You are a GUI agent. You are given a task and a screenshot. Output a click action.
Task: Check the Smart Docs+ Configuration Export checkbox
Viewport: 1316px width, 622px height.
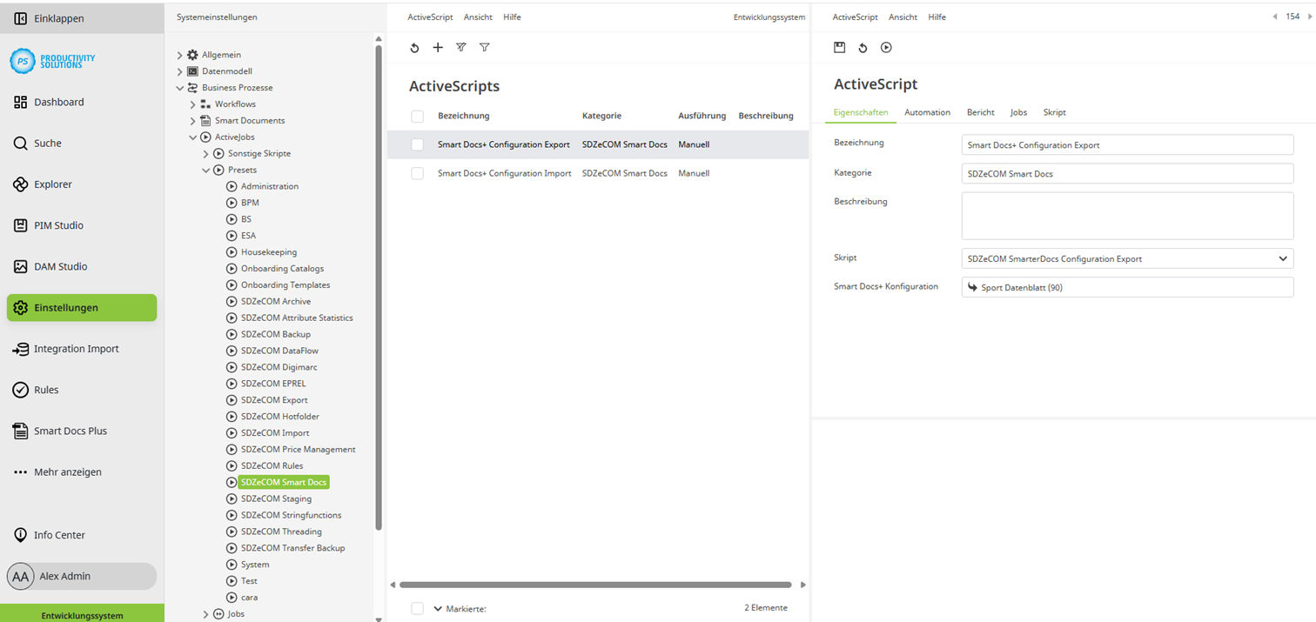(x=417, y=144)
